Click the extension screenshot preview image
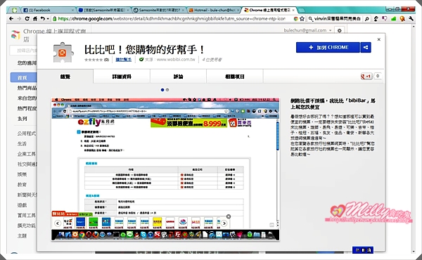This screenshot has height=260, width=422. point(165,169)
